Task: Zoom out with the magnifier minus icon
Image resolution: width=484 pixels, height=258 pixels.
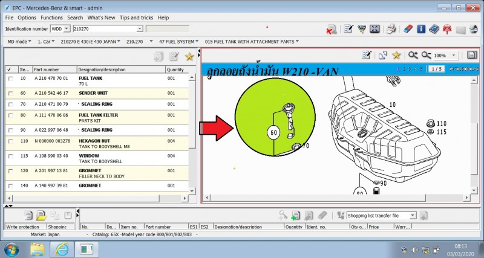Action: tap(426, 55)
